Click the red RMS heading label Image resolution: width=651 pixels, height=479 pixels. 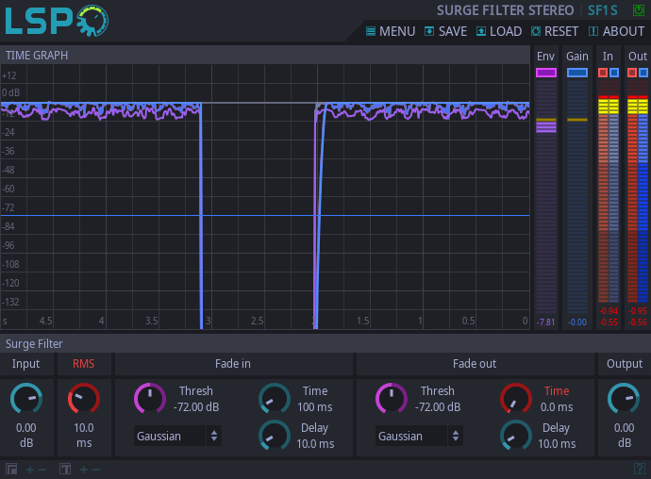pyautogui.click(x=83, y=364)
